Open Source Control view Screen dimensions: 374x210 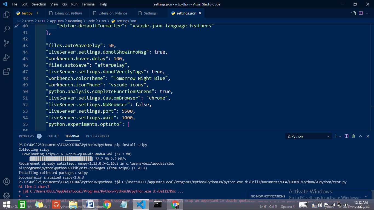7,43
